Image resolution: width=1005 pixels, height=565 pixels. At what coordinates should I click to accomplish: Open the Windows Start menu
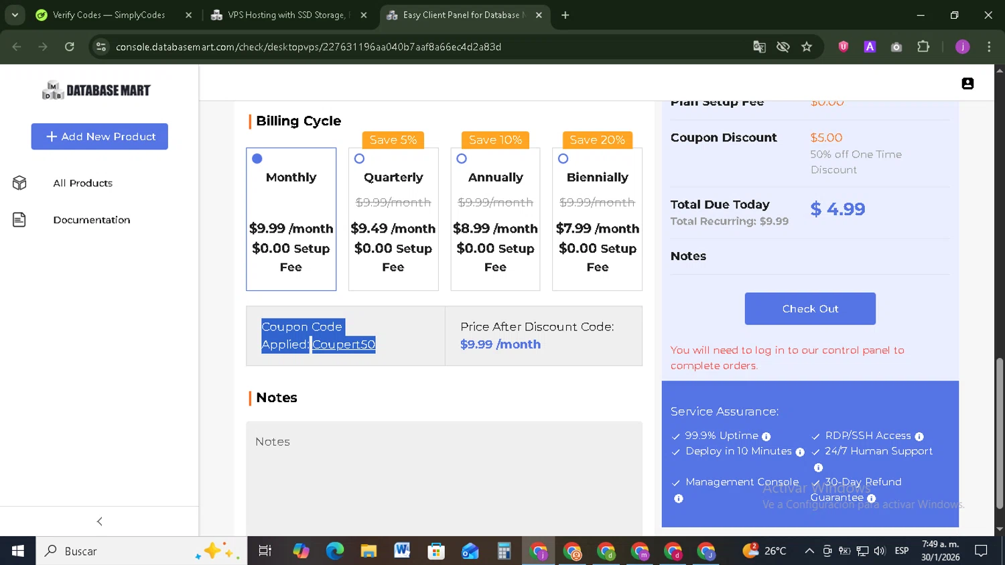[18, 551]
